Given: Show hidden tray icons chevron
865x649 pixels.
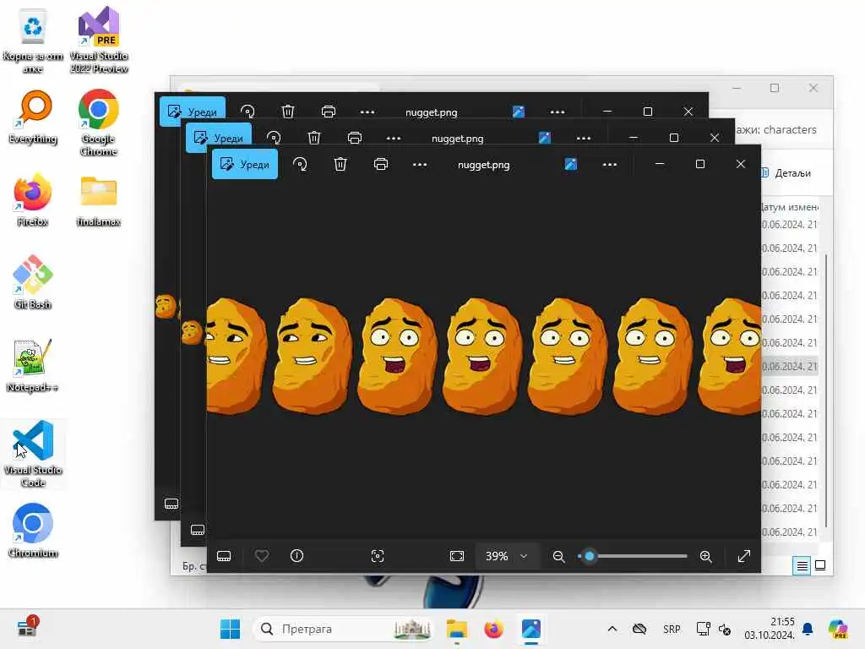Looking at the screenshot, I should (612, 629).
